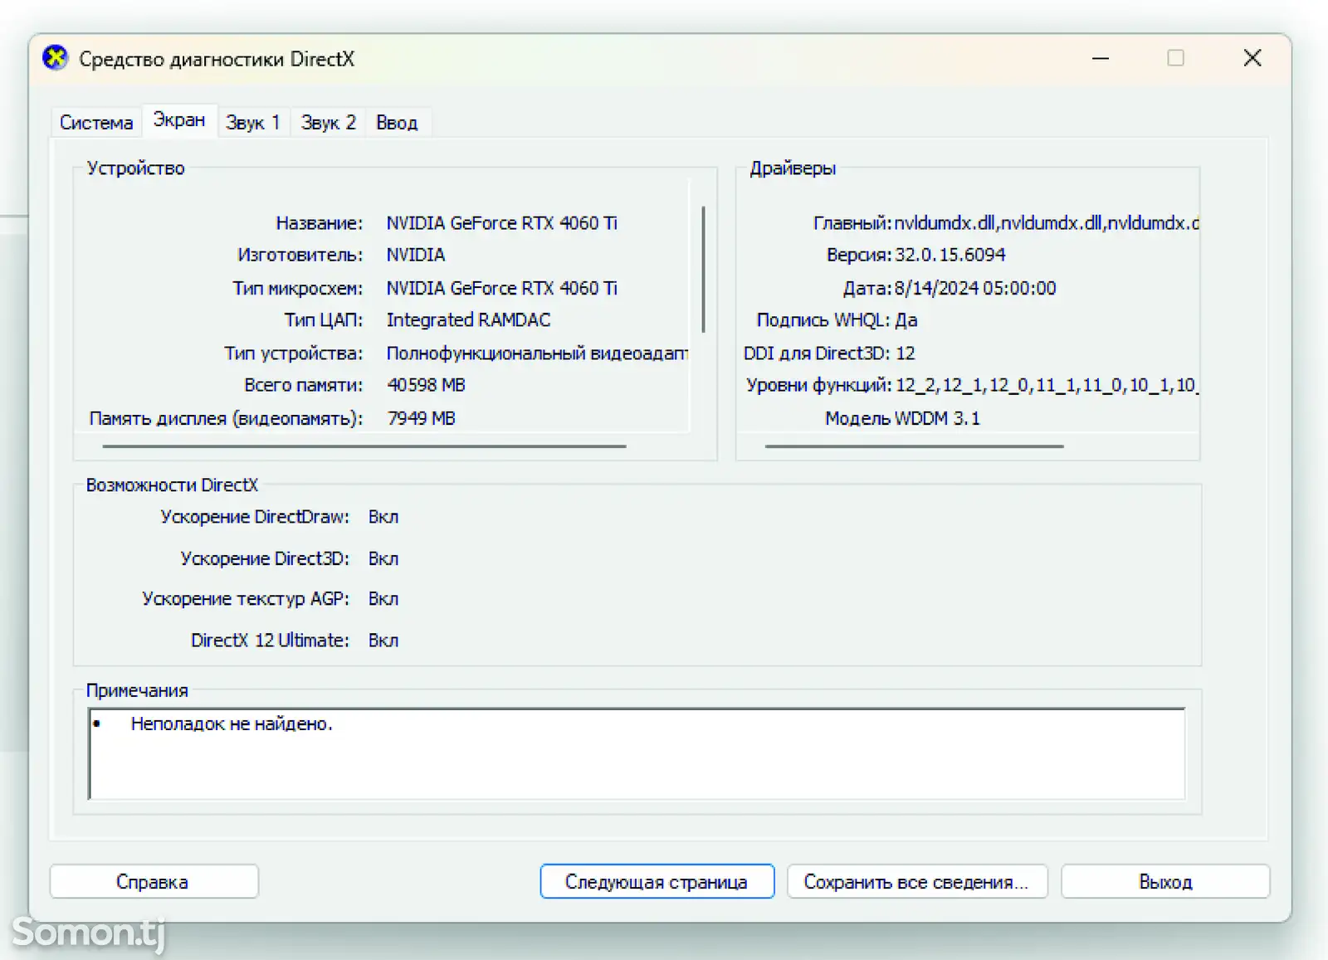The width and height of the screenshot is (1328, 960).
Task: Select the name value NVIDIA GeForce RTX 4060 Ti
Action: 501,223
